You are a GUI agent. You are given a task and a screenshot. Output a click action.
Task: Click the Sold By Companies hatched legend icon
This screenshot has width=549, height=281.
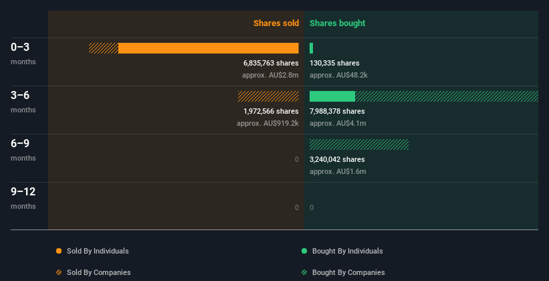pyautogui.click(x=59, y=272)
